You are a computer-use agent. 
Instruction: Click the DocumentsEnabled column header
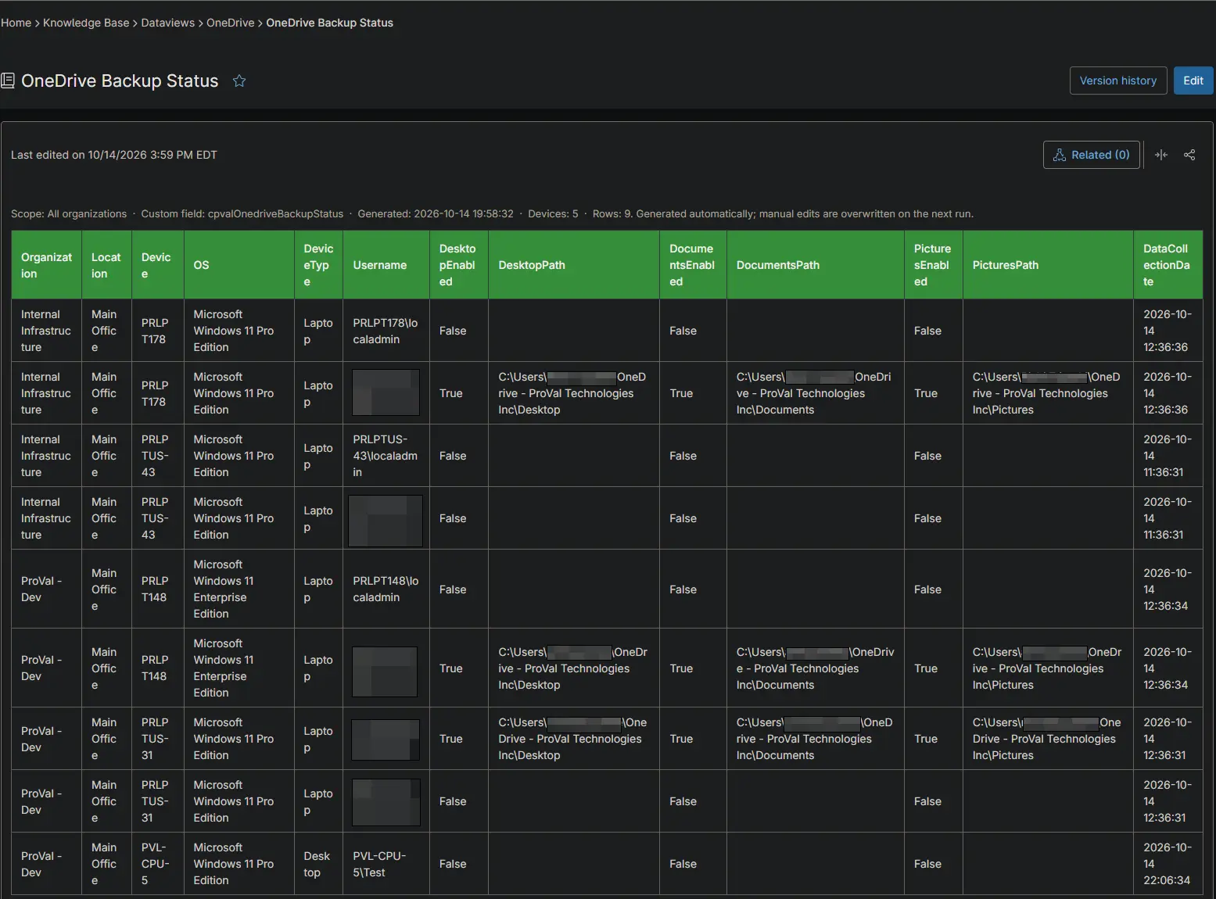click(x=693, y=265)
